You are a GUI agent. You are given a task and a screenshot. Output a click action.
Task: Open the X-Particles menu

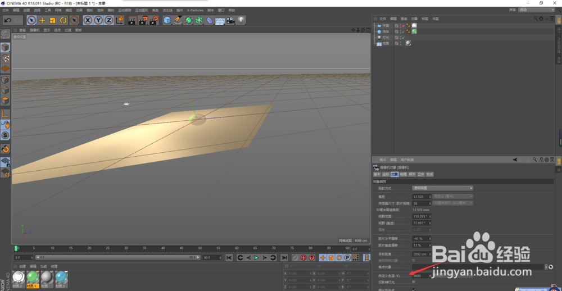(x=194, y=10)
